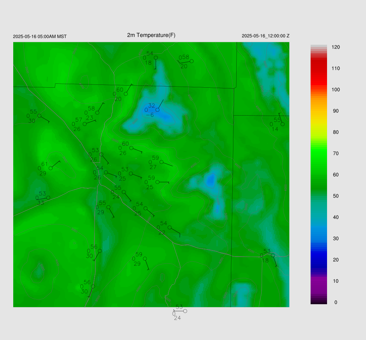Click the station circle with dewpoint -6
This screenshot has width=366, height=340.
point(158,110)
